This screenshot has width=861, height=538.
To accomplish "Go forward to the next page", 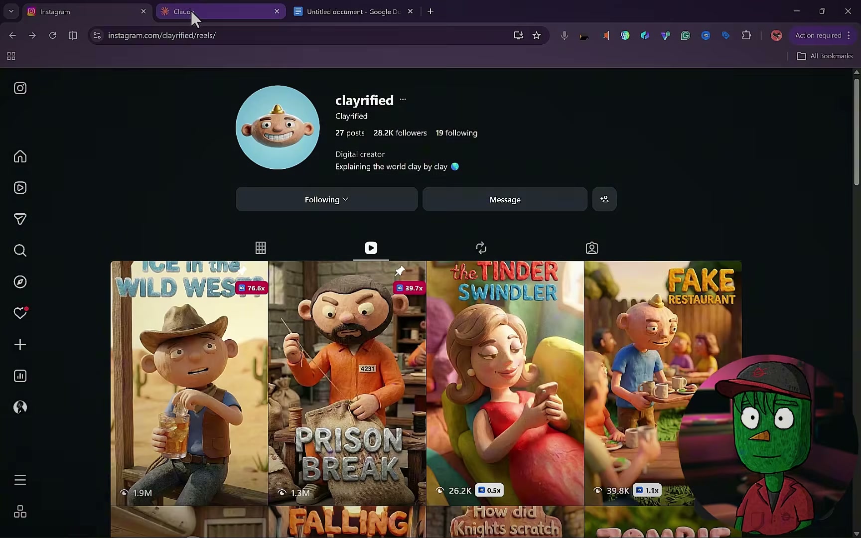I will pyautogui.click(x=32, y=35).
